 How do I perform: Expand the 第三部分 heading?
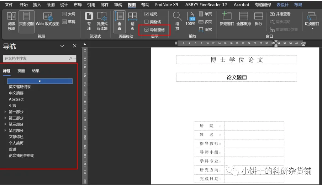coord(5,124)
